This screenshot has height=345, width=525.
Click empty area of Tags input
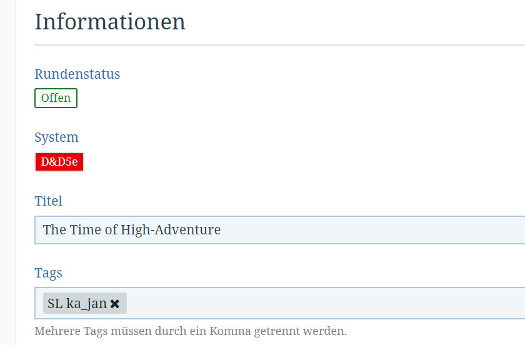pyautogui.click(x=312, y=303)
